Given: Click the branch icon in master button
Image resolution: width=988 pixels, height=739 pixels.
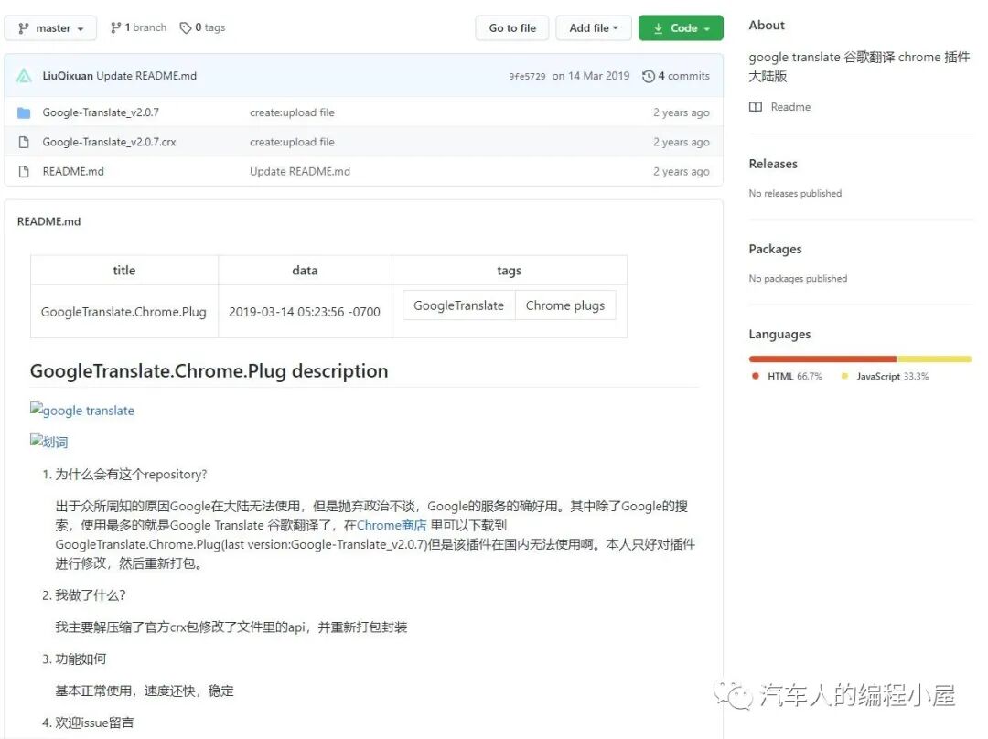Looking at the screenshot, I should [x=23, y=28].
